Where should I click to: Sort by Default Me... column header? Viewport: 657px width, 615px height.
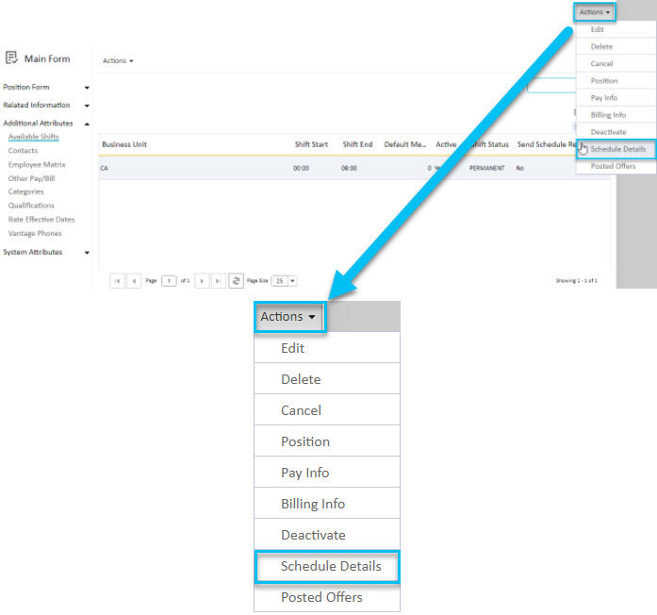[x=404, y=144]
